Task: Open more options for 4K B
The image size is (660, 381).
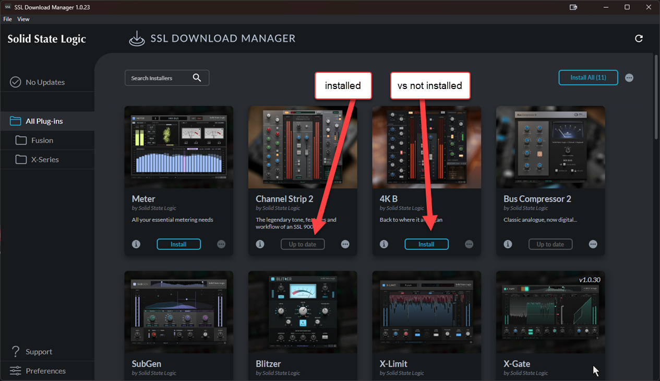Action: pyautogui.click(x=469, y=244)
